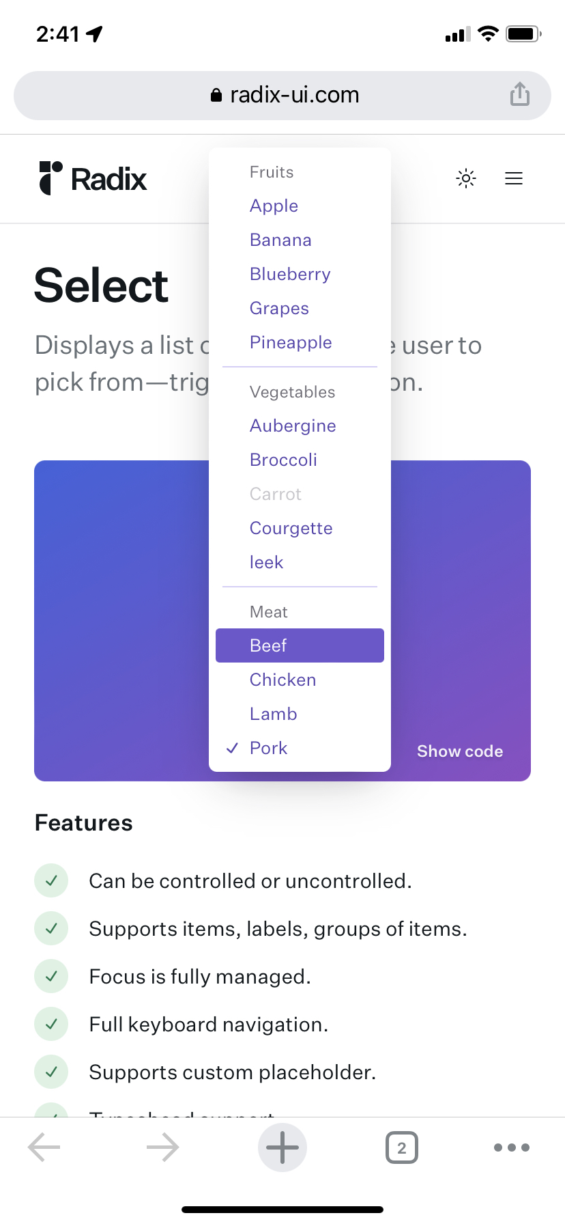This screenshot has height=1224, width=565.
Task: Go back using Safari's back arrow
Action: coord(44,1147)
